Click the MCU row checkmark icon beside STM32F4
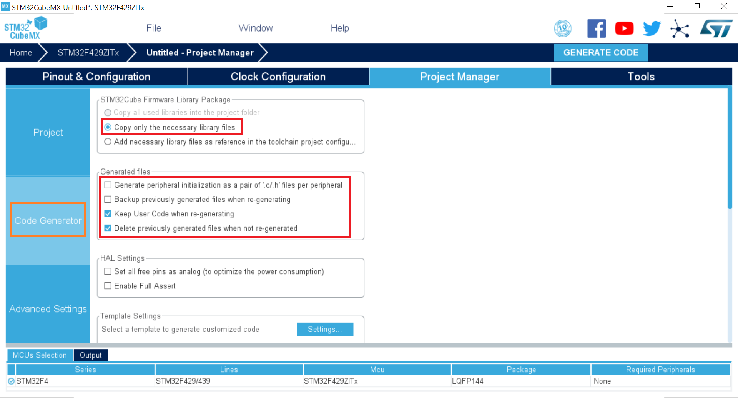Screen dimensions: 738x398 (11, 381)
